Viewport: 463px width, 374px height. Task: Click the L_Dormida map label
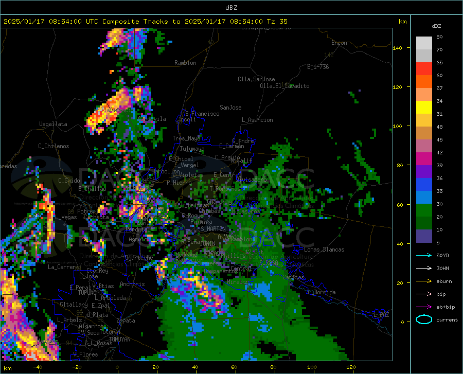pyautogui.click(x=322, y=292)
